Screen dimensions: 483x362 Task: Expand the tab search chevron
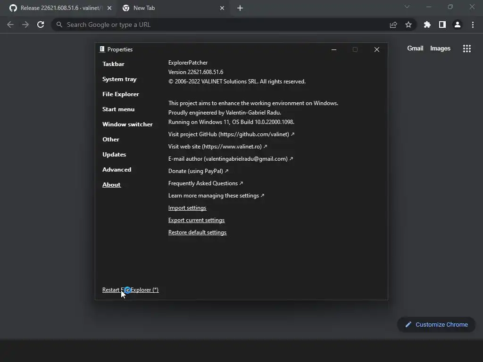coord(407,7)
